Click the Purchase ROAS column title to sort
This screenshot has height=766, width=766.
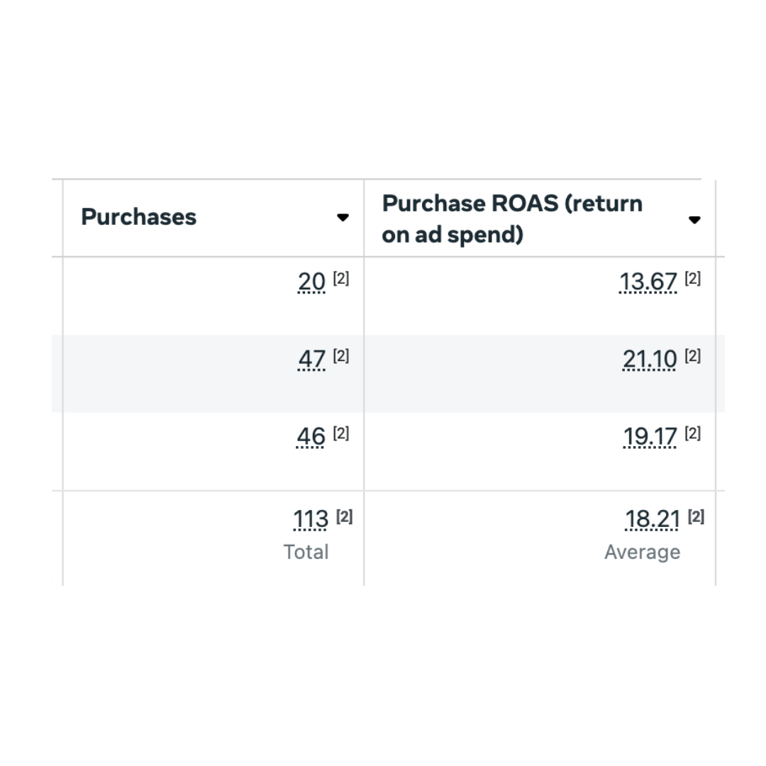[512, 218]
